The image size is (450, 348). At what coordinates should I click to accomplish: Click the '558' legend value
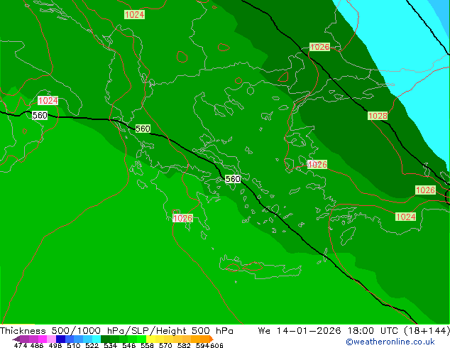147,345
